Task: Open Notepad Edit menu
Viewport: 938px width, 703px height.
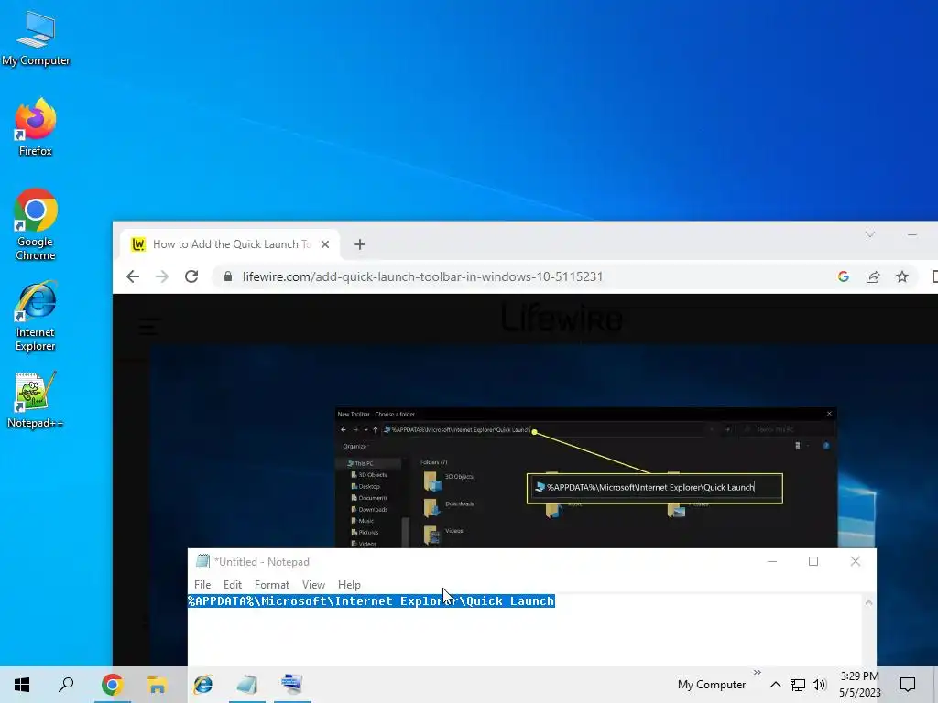Action: click(232, 585)
